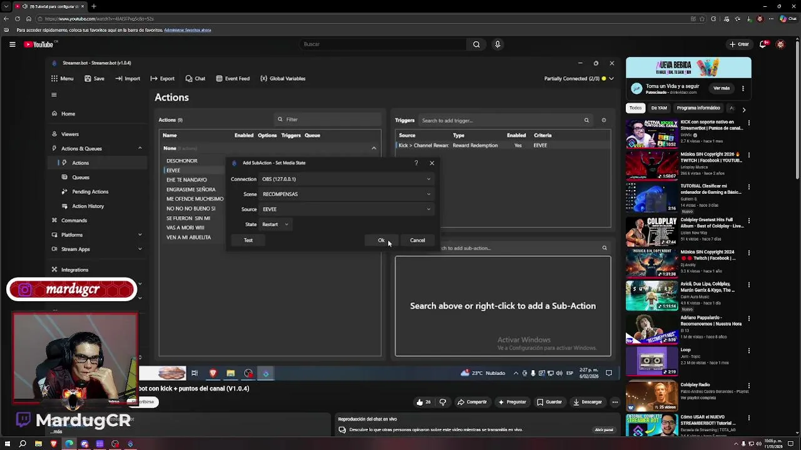Click the Abrir panel chat button

(604, 430)
